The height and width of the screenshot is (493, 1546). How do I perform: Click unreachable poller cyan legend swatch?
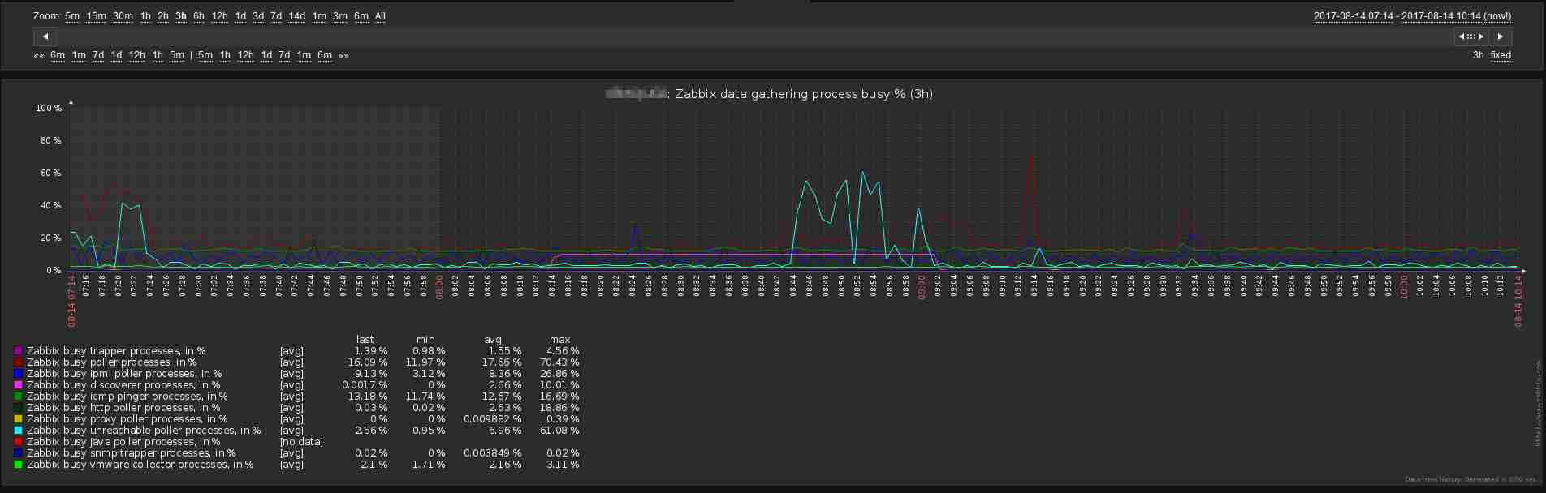pyautogui.click(x=18, y=431)
